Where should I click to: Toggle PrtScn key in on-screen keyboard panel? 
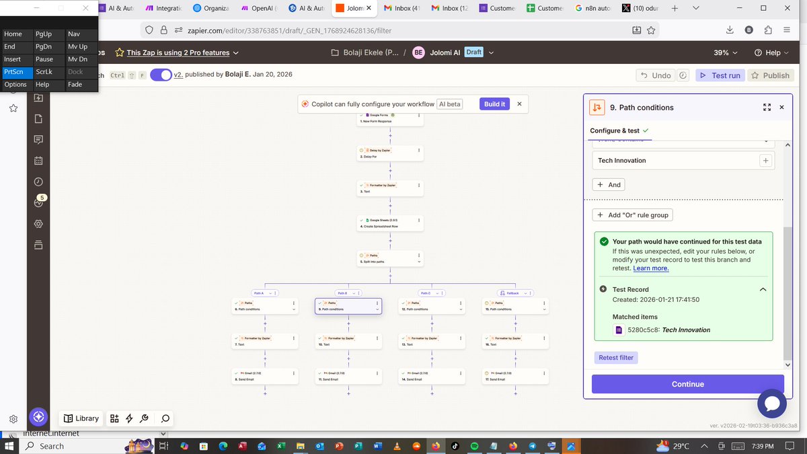[17, 71]
